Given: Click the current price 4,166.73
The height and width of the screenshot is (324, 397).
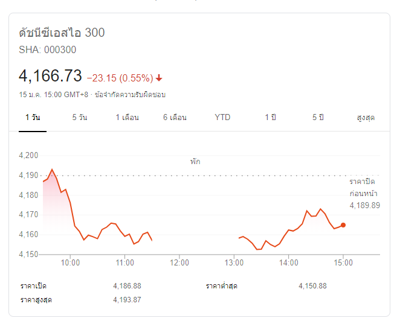Looking at the screenshot, I should point(50,76).
